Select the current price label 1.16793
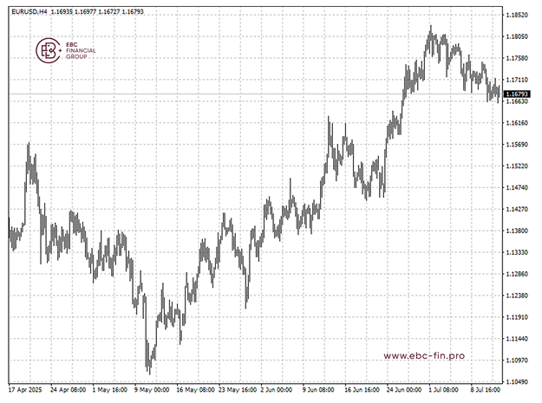 518,94
